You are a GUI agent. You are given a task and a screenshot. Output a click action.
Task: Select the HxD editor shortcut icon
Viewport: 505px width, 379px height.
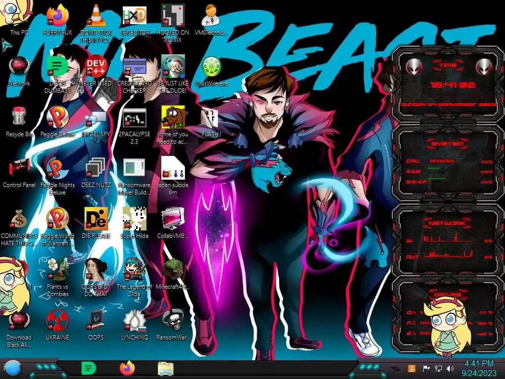point(134,20)
